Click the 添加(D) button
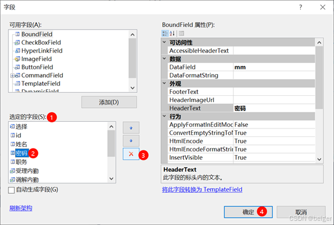Image resolution: width=334 pixels, height=225 pixels. [x=109, y=103]
